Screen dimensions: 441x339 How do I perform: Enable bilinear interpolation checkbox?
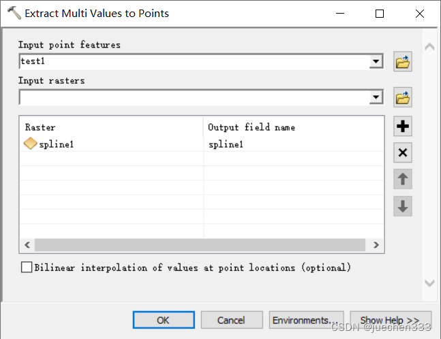pyautogui.click(x=27, y=267)
